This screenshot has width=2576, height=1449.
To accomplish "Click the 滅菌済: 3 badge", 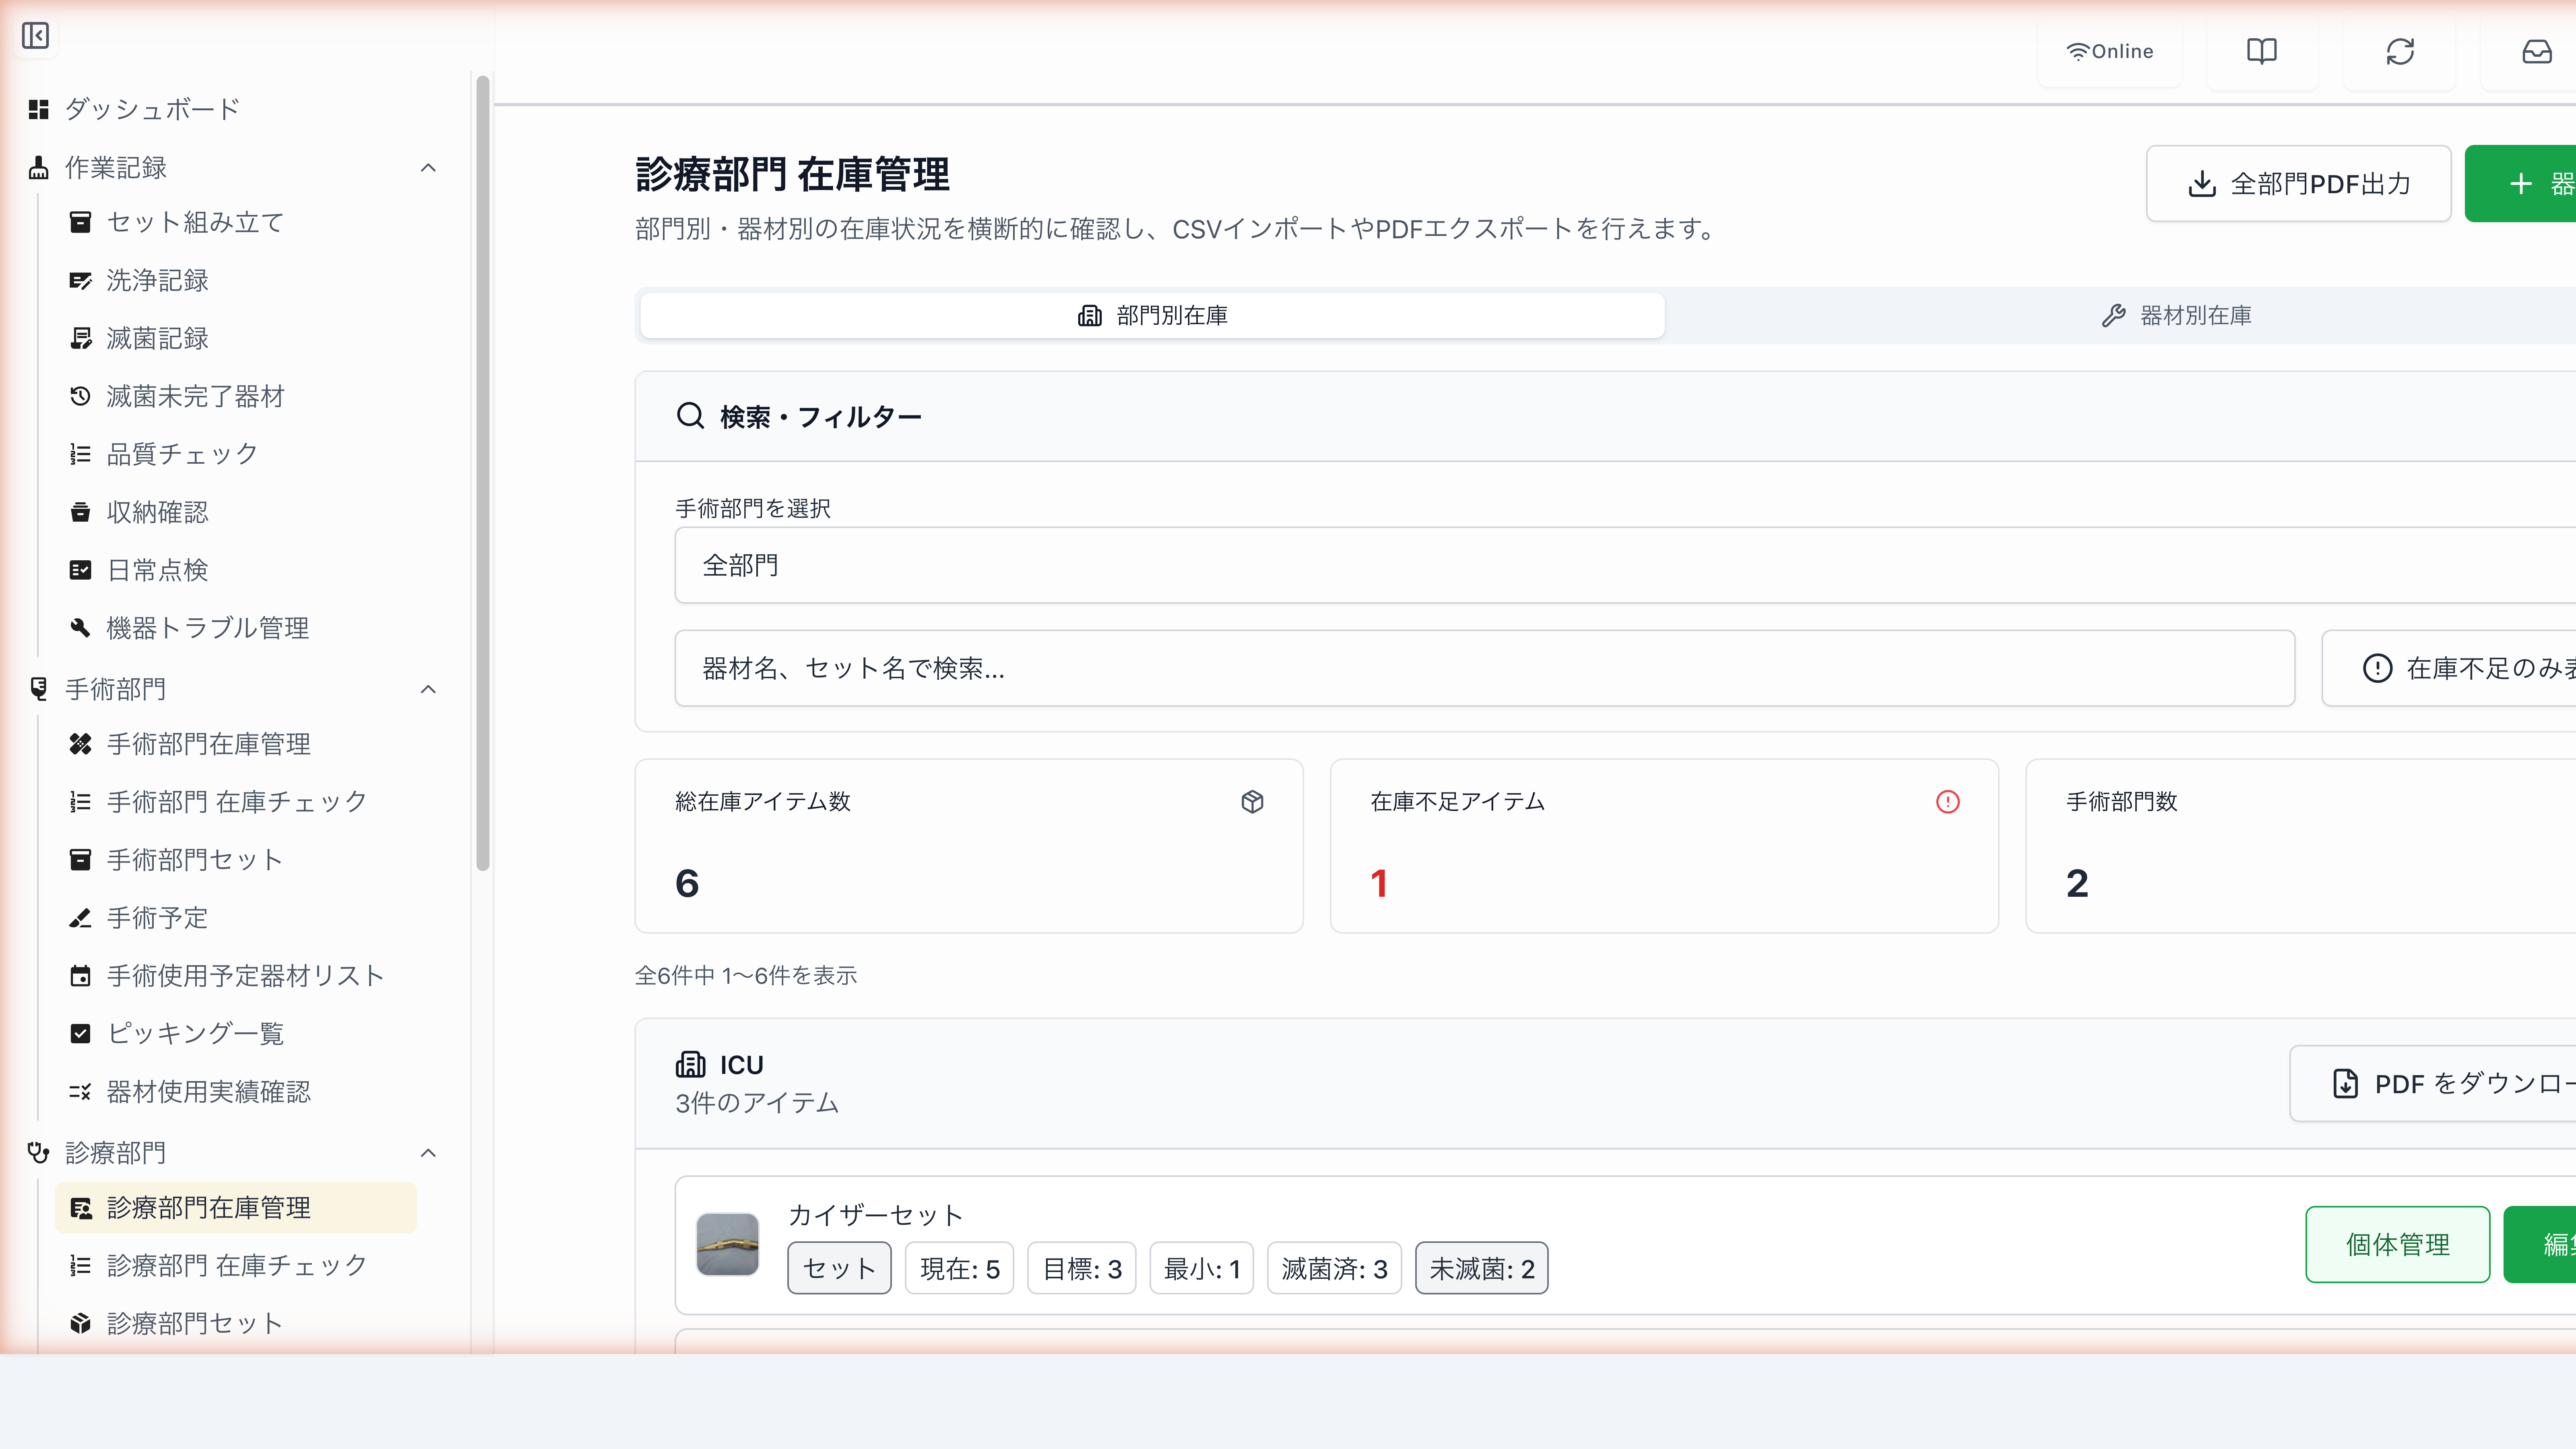I will 1334,1268.
